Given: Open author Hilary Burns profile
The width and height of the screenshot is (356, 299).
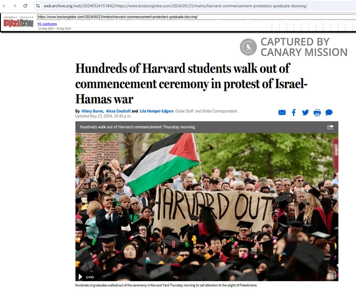Looking at the screenshot, I should (92, 111).
